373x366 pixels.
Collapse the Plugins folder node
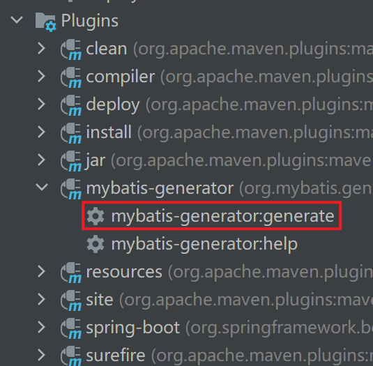(x=17, y=20)
